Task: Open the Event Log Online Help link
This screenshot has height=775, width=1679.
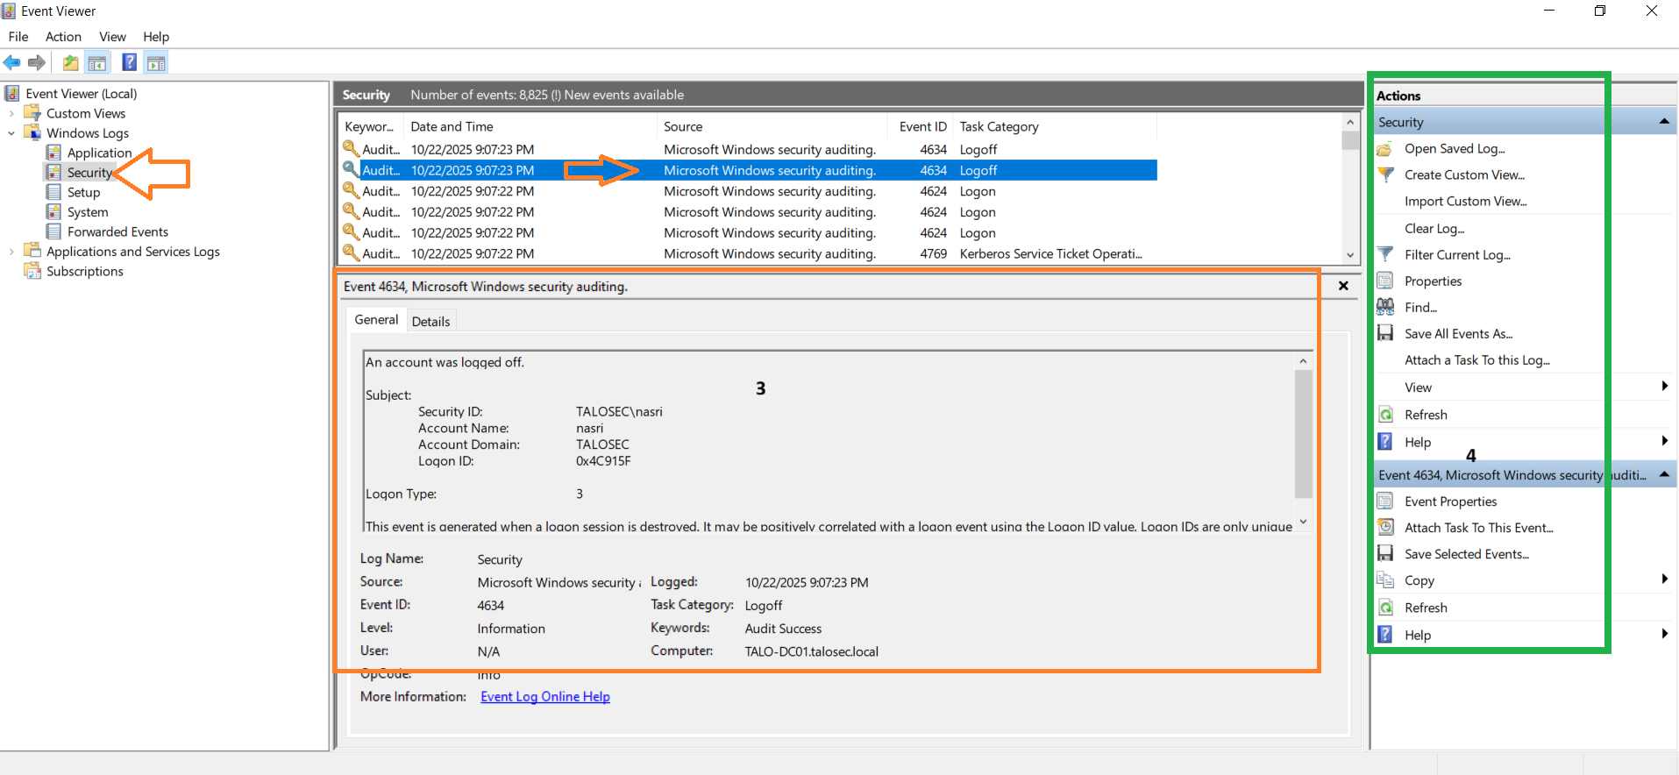Action: (x=544, y=696)
